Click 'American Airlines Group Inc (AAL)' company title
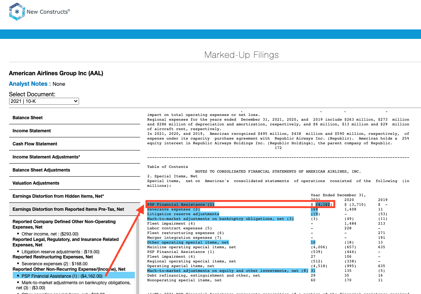Image resolution: width=421 pixels, height=294 pixels. coord(56,73)
